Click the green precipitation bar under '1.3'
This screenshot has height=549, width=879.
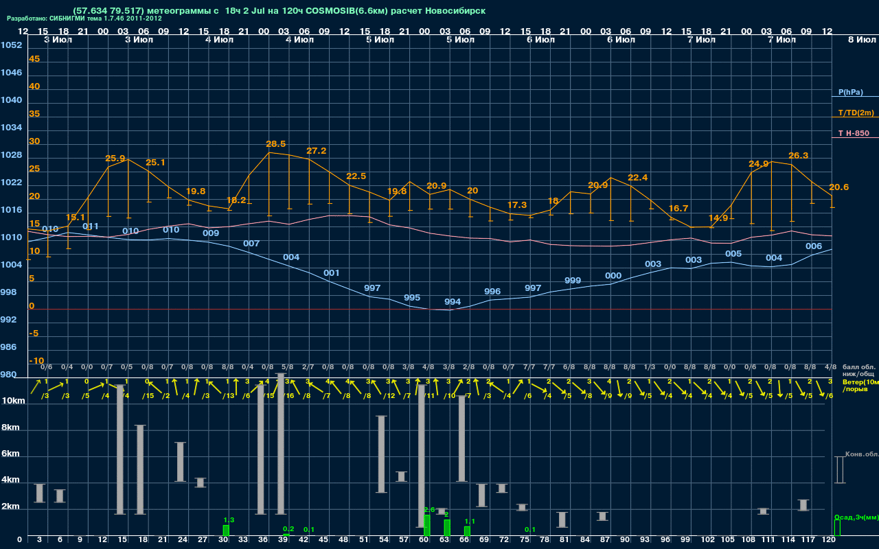tap(226, 530)
